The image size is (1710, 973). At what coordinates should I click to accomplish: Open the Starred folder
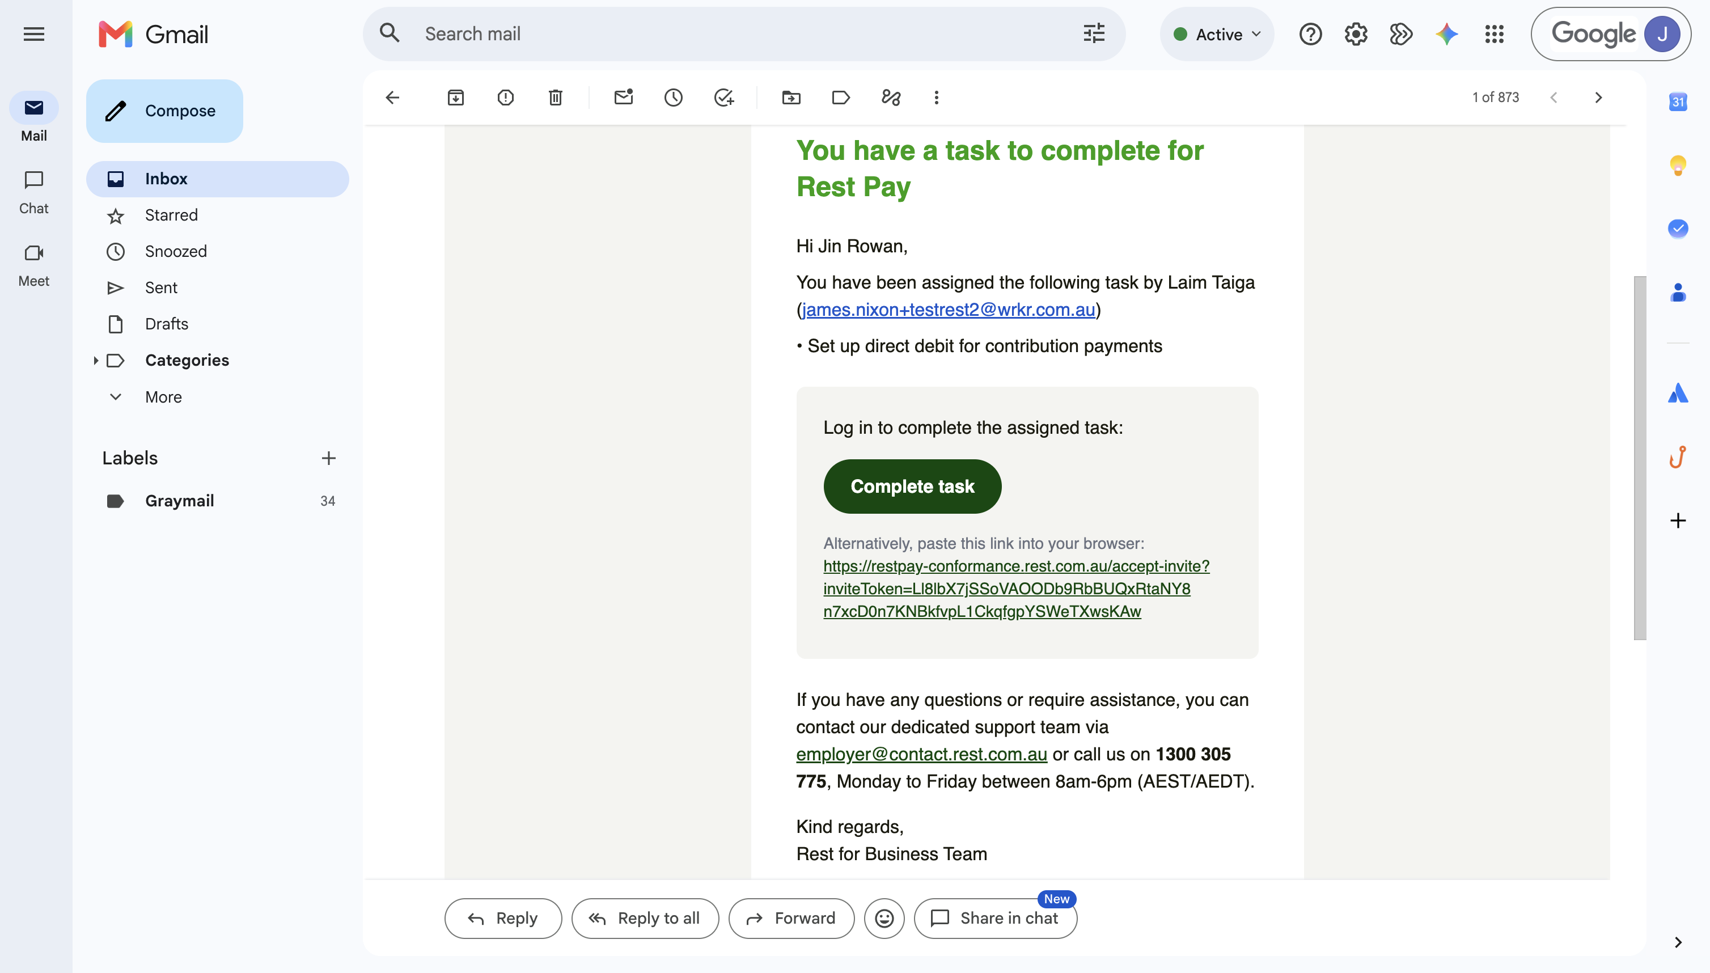tap(218, 215)
